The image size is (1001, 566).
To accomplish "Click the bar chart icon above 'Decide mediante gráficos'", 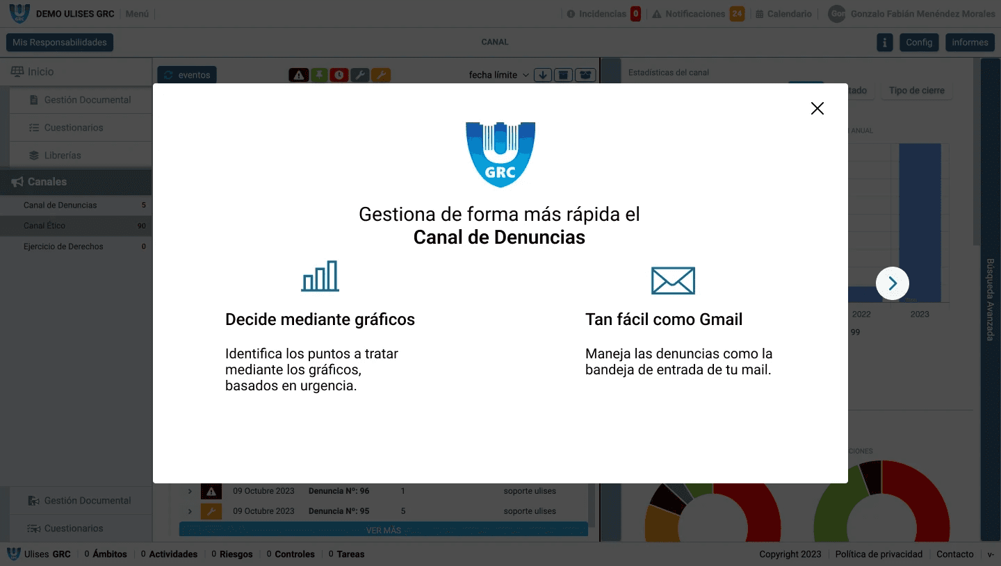I will point(320,276).
